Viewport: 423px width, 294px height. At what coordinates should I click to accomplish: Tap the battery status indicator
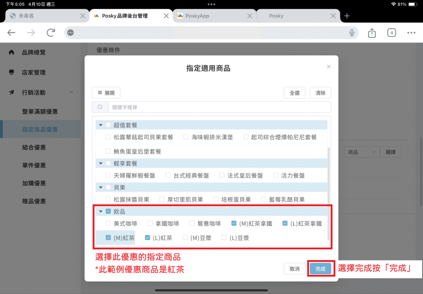pos(413,4)
